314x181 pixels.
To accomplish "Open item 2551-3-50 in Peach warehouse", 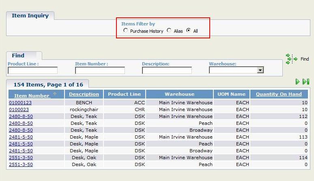I will tap(21, 164).
